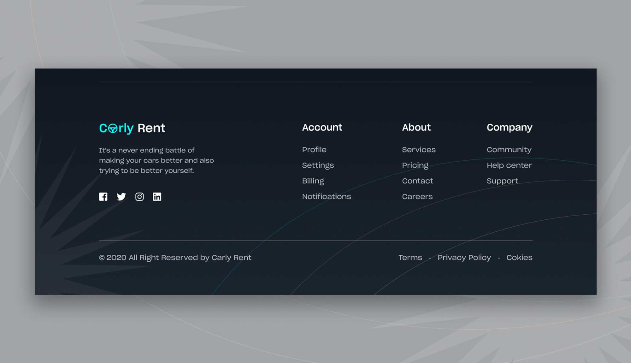631x363 pixels.
Task: Open the Help center link
Action: click(x=509, y=165)
